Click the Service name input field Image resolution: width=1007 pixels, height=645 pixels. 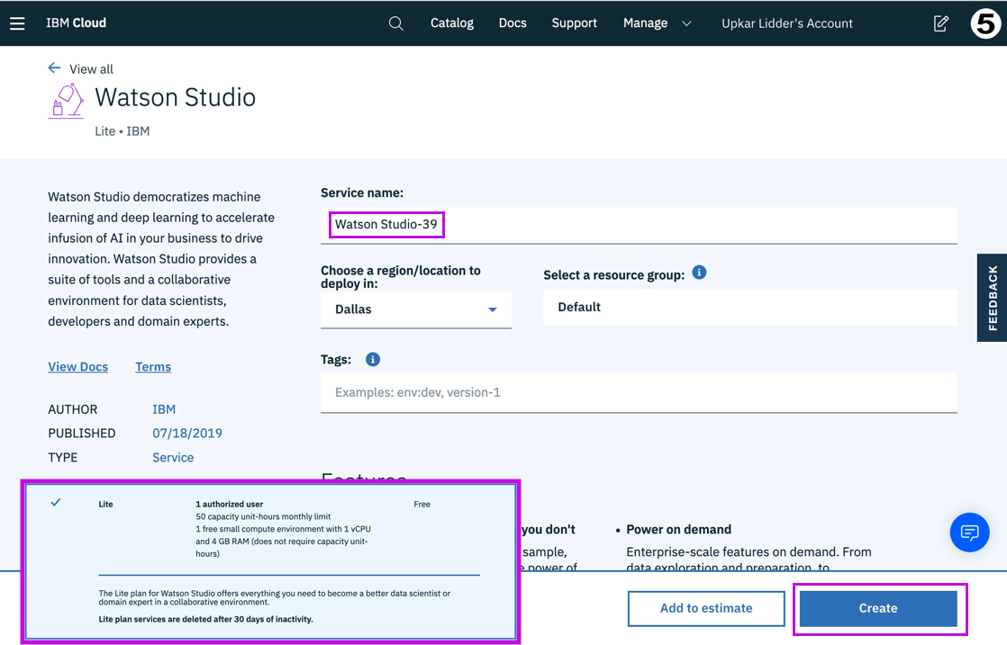pyautogui.click(x=639, y=225)
